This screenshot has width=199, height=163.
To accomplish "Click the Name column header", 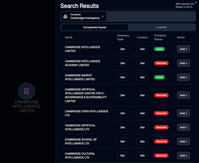I will click(69, 37).
